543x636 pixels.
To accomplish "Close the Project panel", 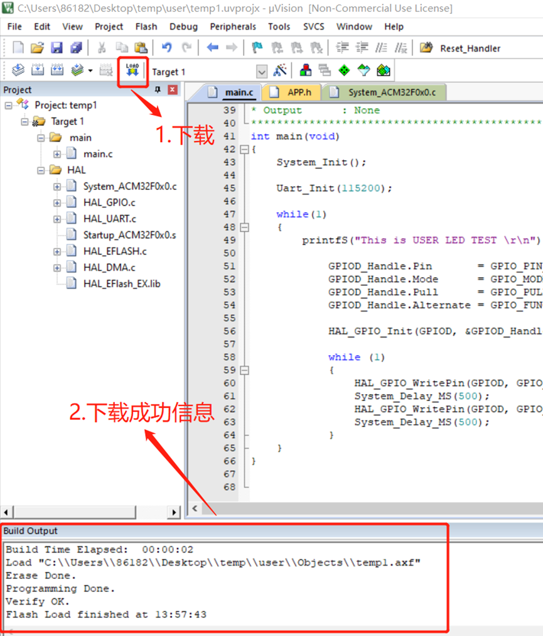I will click(x=173, y=90).
